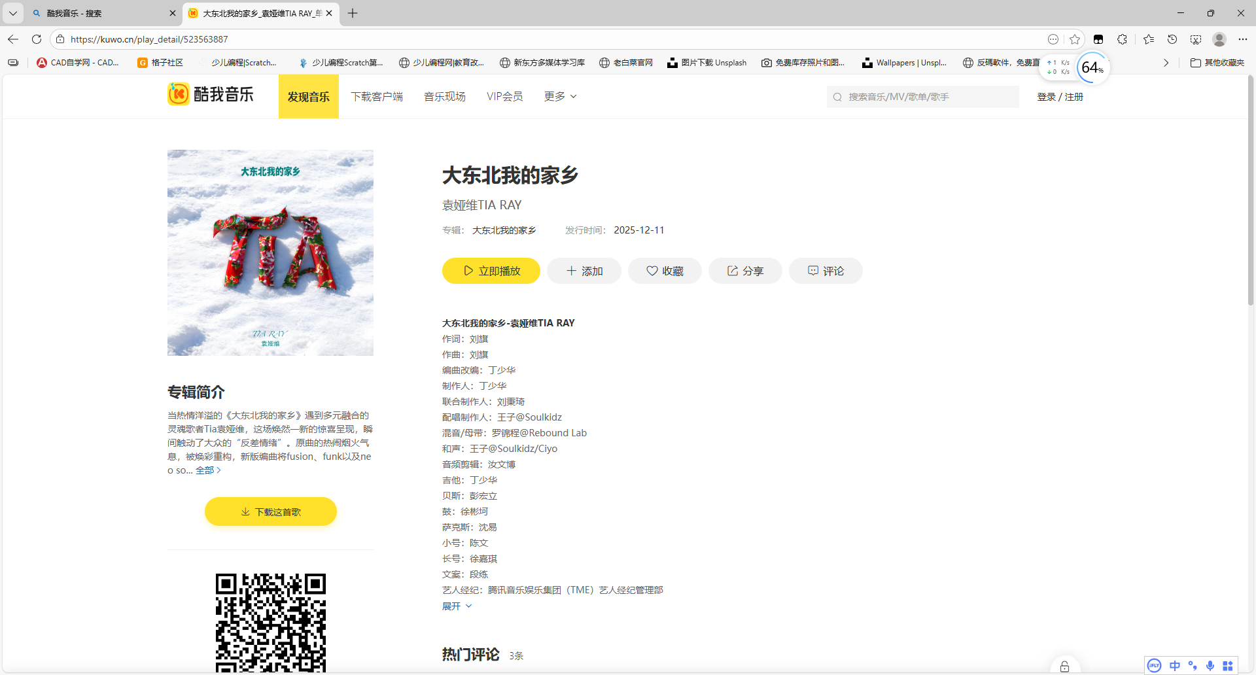Open browser extensions puzzle icon
This screenshot has height=675, width=1256.
click(x=1123, y=39)
